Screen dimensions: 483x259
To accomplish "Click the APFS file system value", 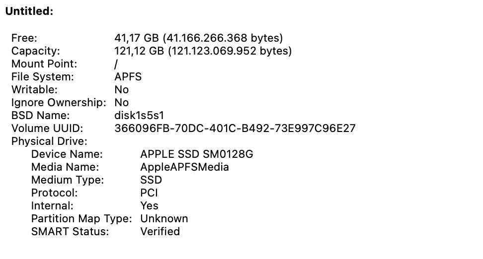I will coord(128,76).
